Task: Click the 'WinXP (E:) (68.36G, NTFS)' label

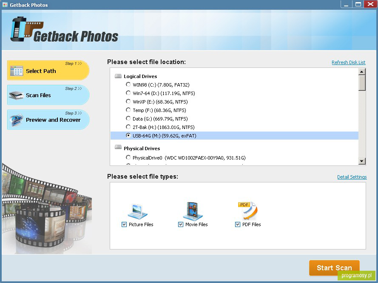Action: point(160,102)
